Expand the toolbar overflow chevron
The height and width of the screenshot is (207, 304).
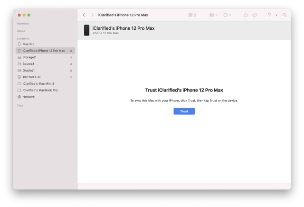click(276, 15)
